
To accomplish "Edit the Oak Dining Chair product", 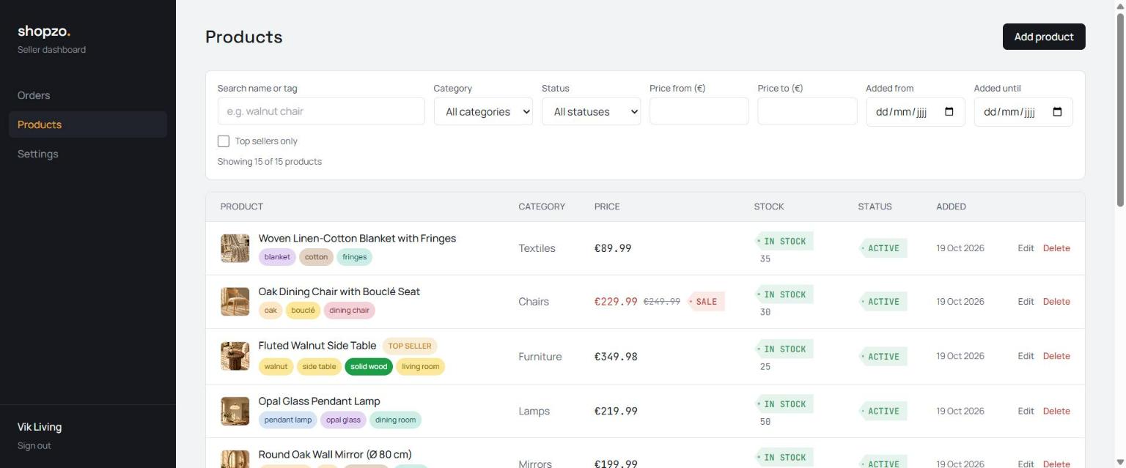I will tap(1026, 302).
